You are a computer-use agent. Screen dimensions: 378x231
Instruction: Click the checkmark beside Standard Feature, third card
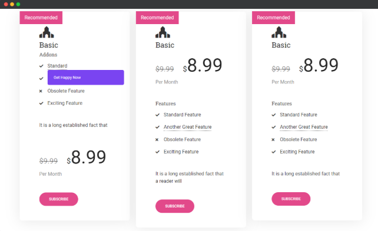pyautogui.click(x=274, y=115)
